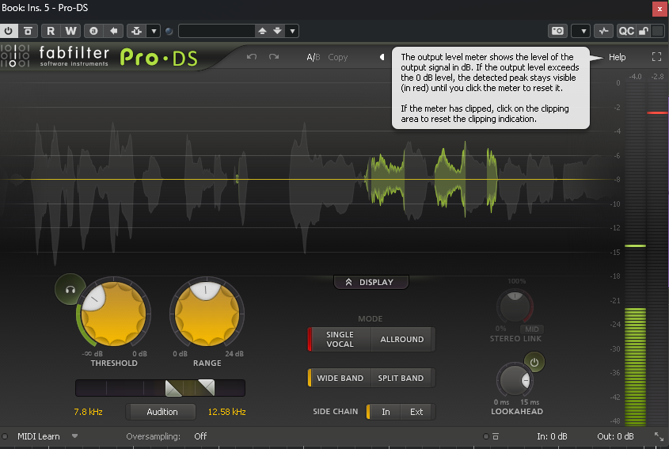Toggle the Lookahead power button
Viewport: 669px width, 449px height.
click(534, 363)
